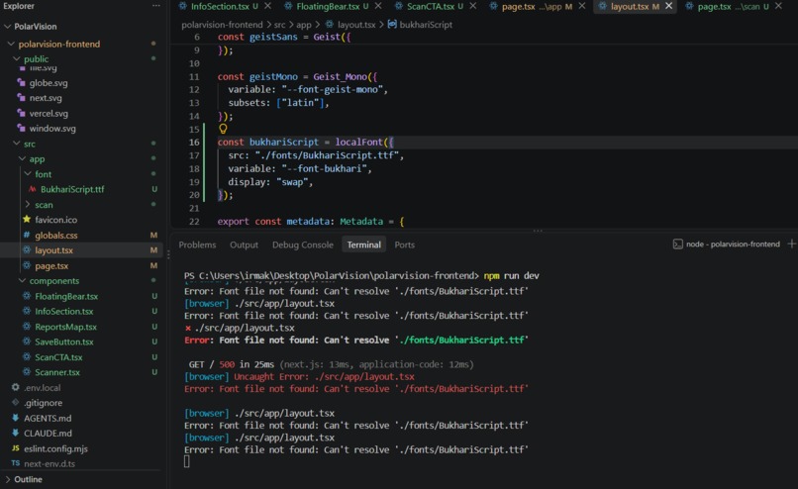Open page.tsx under app folder

[x=51, y=265]
